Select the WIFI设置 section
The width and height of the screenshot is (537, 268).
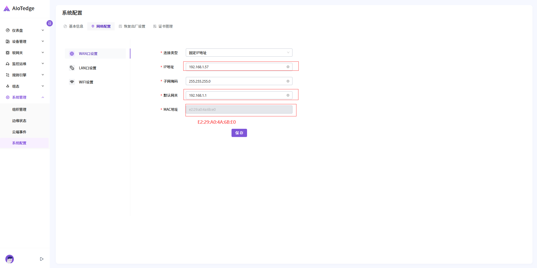tap(86, 82)
